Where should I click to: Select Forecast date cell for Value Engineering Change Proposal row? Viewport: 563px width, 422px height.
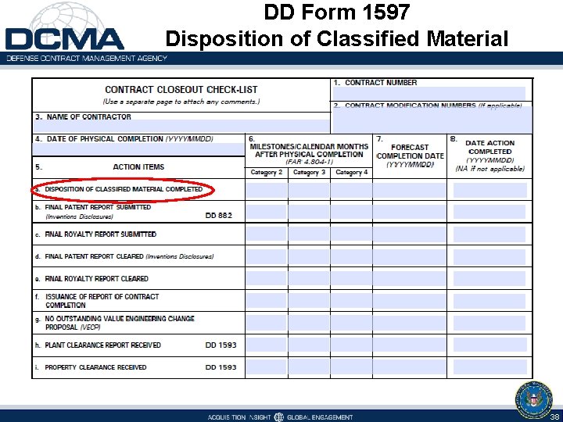410,323
